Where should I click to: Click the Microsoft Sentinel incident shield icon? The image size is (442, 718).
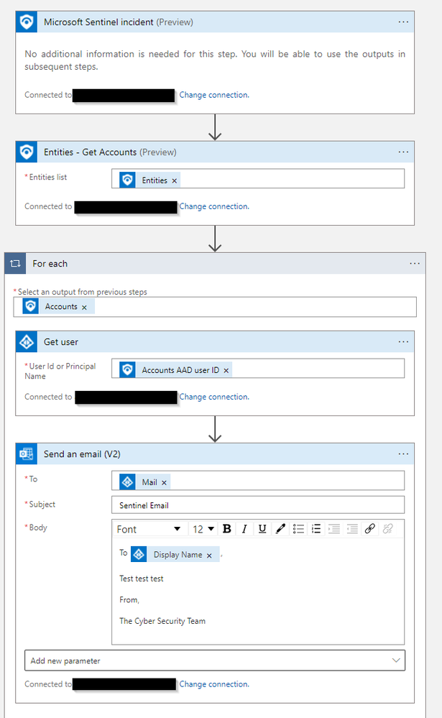(x=27, y=22)
